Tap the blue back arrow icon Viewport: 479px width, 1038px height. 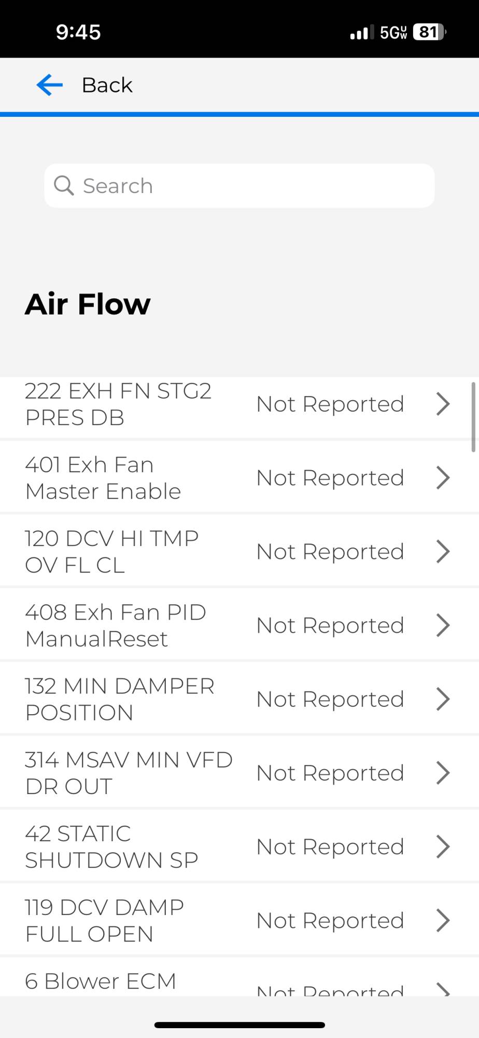click(50, 85)
